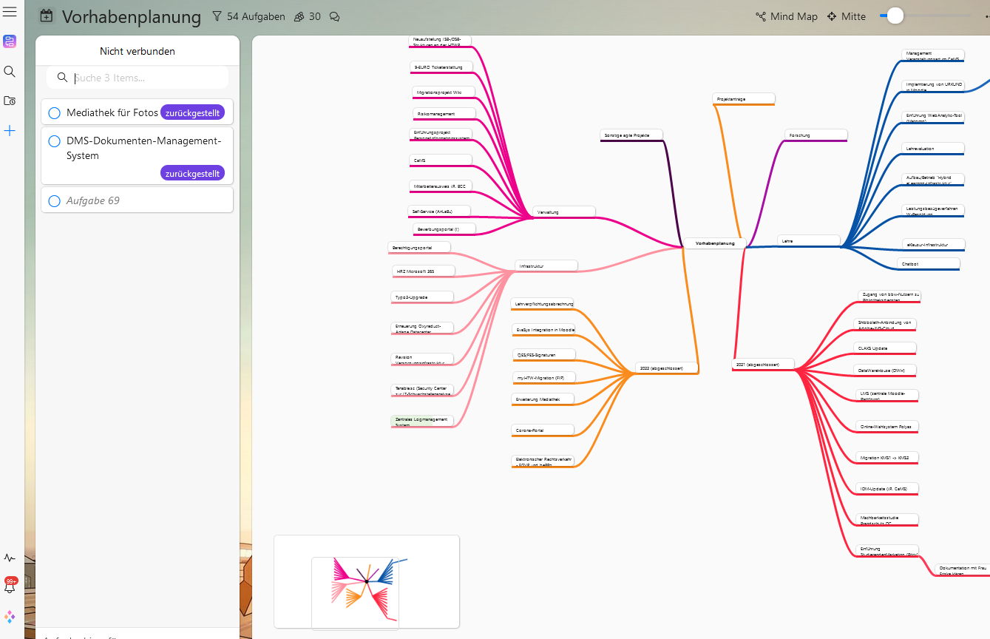Open the comments speech bubble icon
This screenshot has width=990, height=639.
334,16
